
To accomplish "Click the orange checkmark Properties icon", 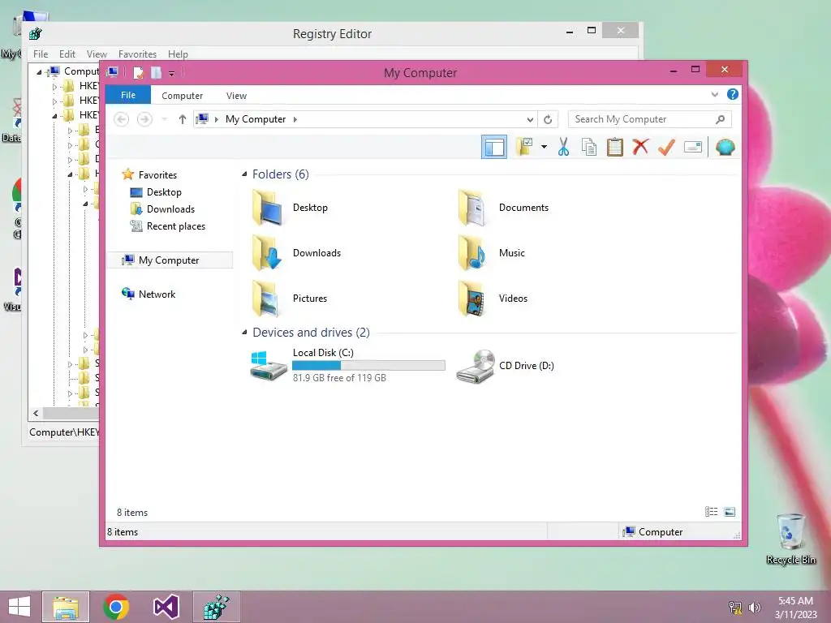I will pos(666,147).
